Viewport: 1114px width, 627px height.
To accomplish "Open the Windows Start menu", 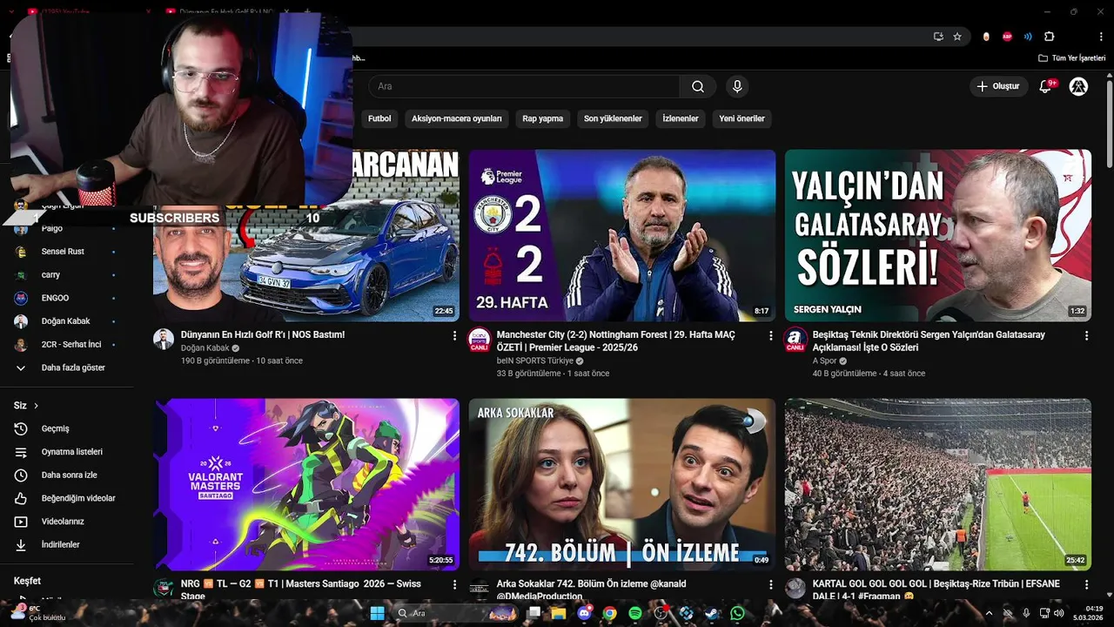I will point(377,613).
